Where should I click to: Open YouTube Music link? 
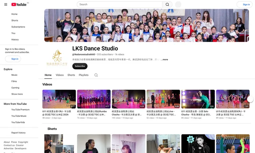(x=19, y=116)
